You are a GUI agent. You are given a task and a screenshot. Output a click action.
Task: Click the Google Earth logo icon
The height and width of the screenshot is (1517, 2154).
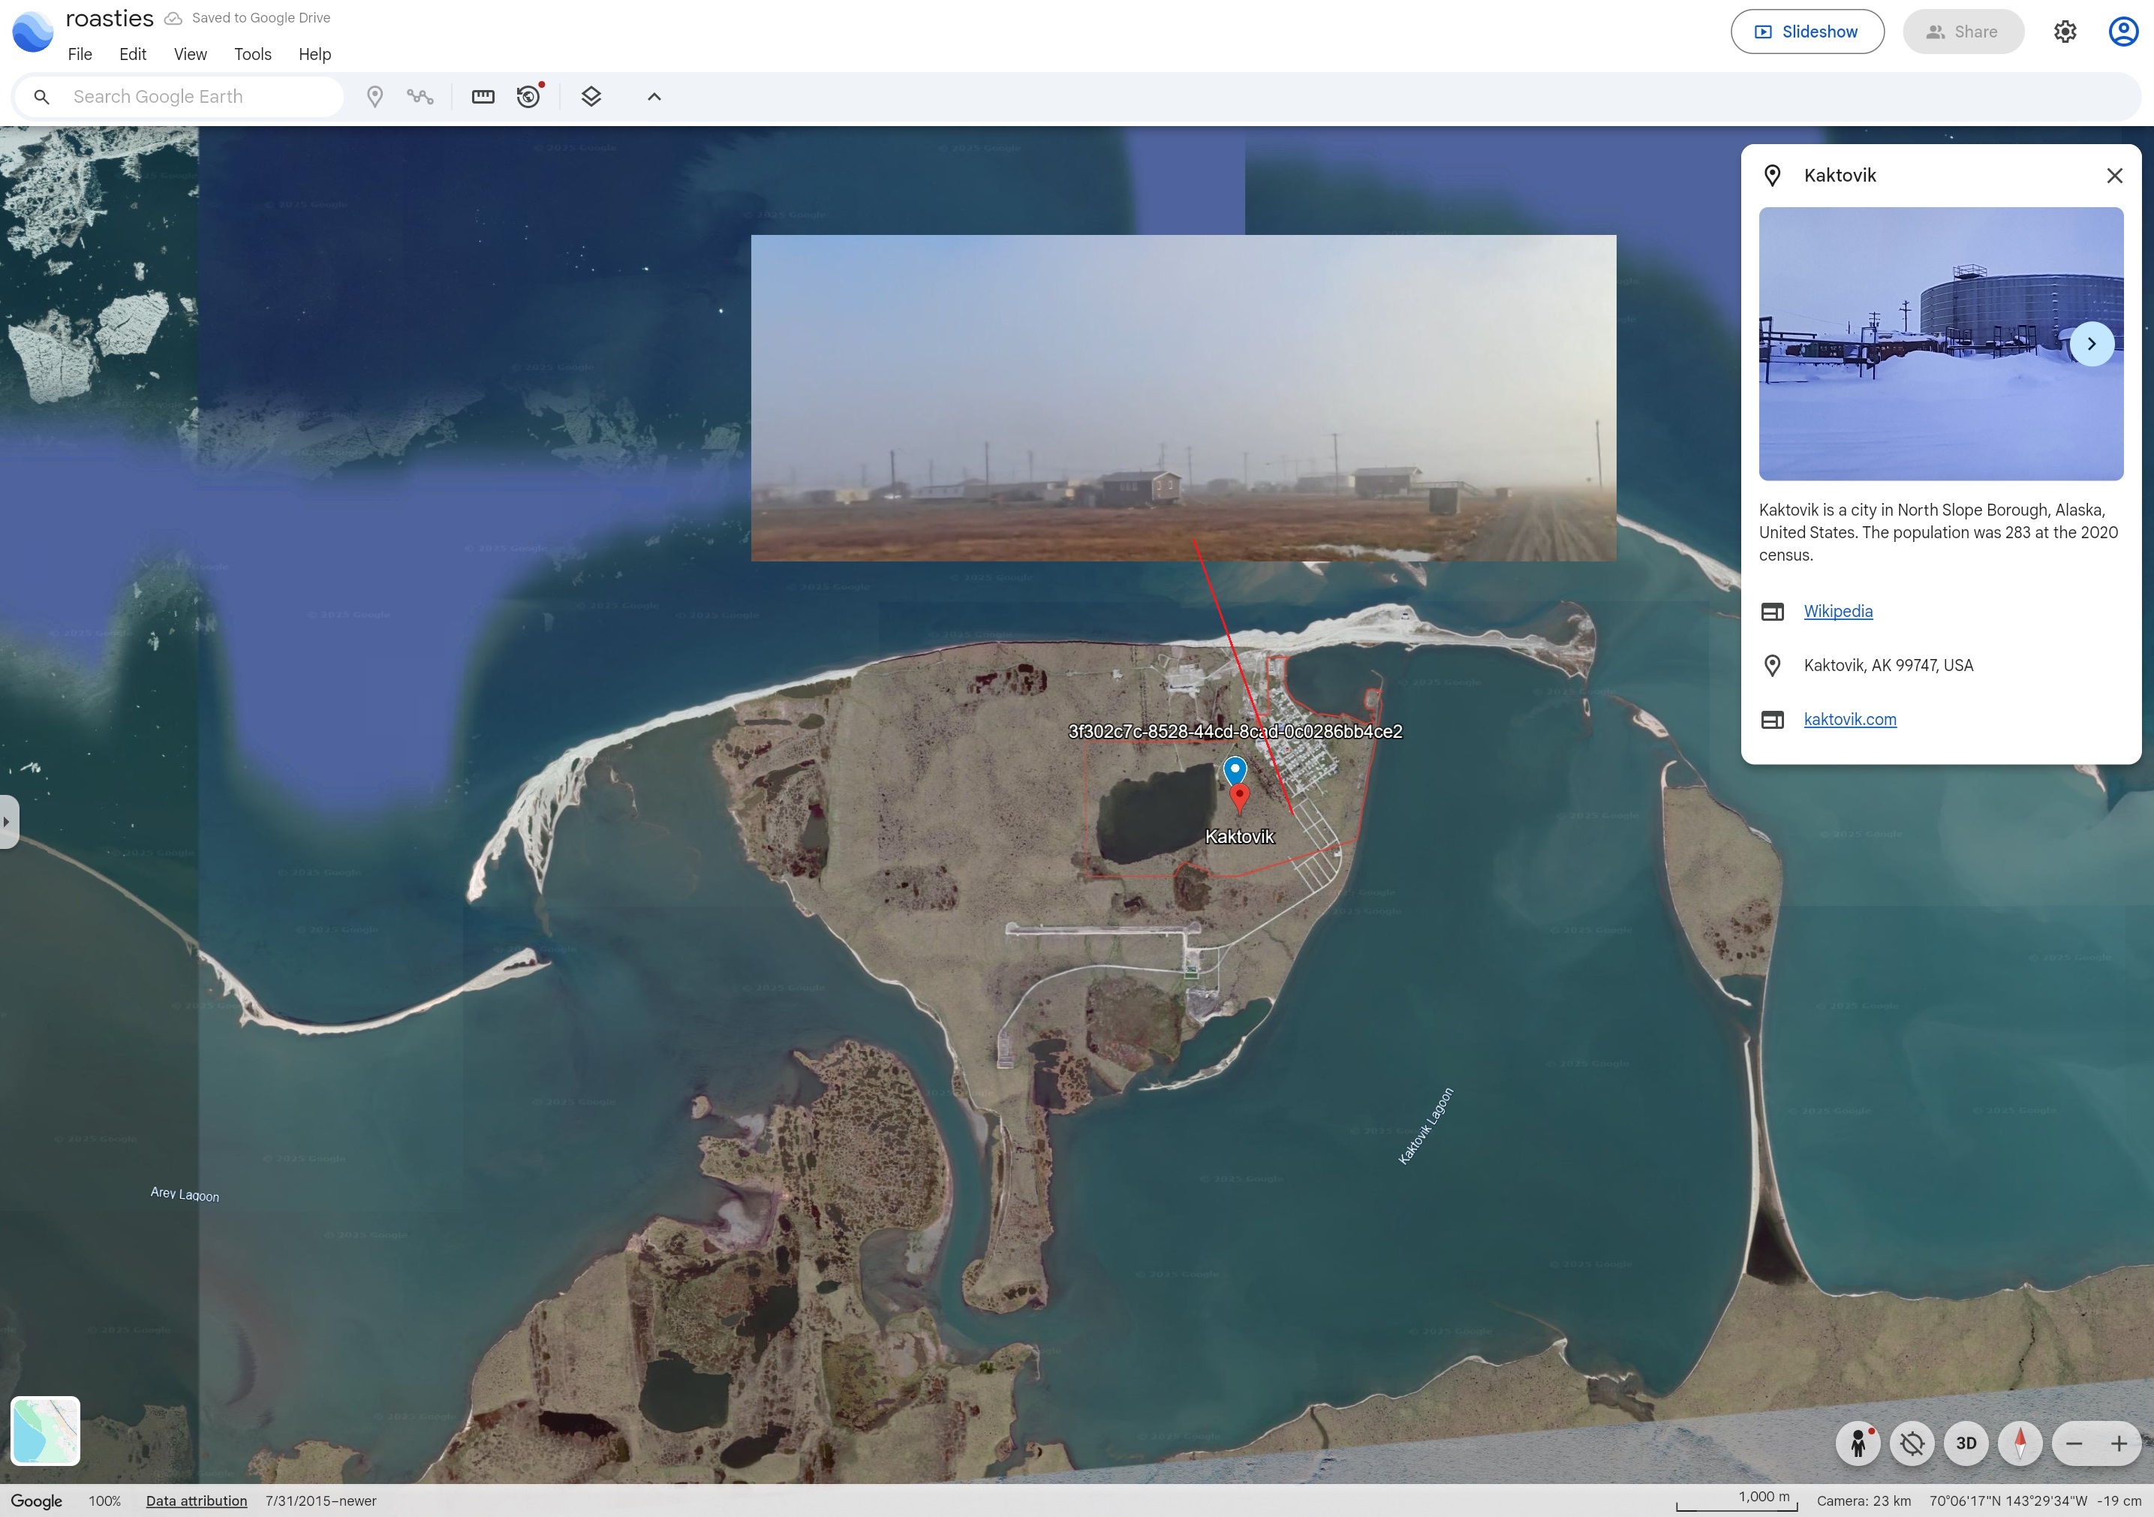(x=33, y=32)
